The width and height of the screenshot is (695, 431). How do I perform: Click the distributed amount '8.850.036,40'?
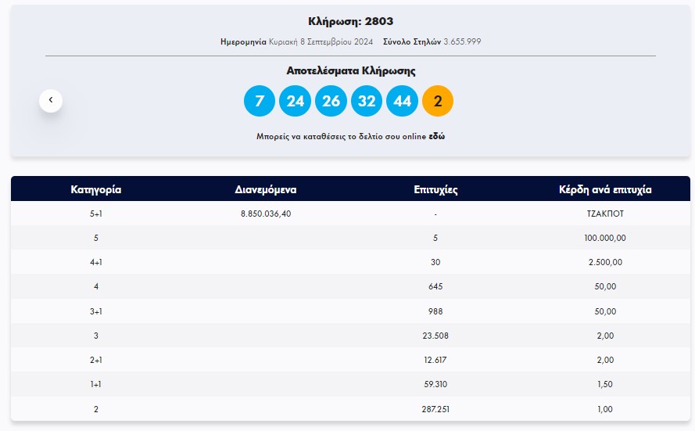[x=266, y=214]
